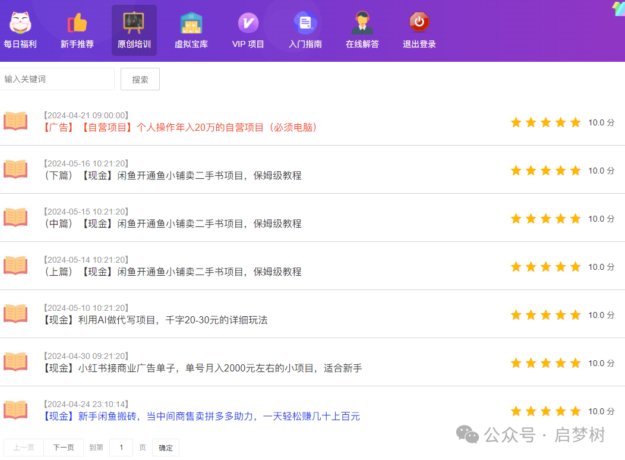This screenshot has height=460, width=625.
Task: Open (中篇) 闲鱼开通鱼小铺 article
Action: point(173,224)
